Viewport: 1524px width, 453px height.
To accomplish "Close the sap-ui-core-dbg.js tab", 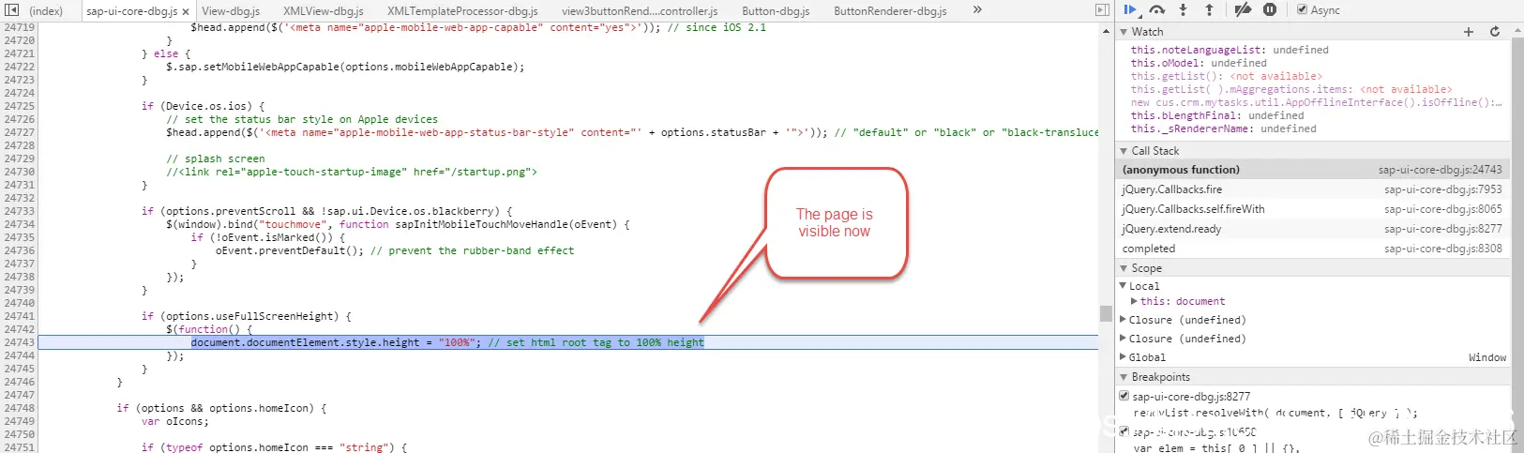I will tap(186, 11).
